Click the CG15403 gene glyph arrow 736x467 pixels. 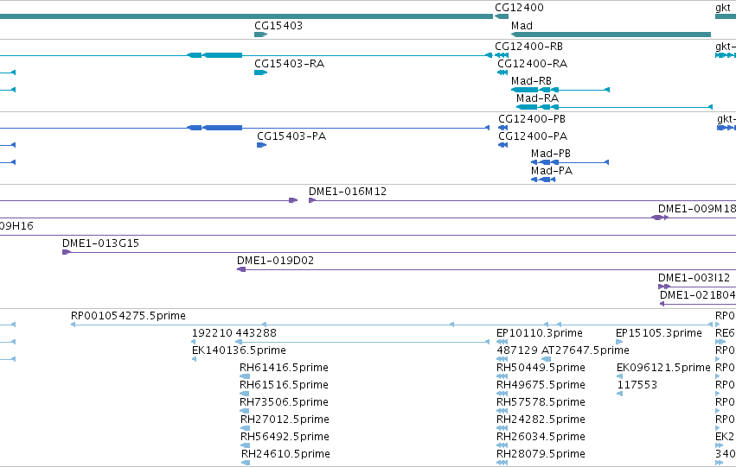260,35
